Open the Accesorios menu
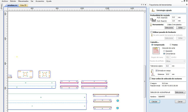 (40, 1)
